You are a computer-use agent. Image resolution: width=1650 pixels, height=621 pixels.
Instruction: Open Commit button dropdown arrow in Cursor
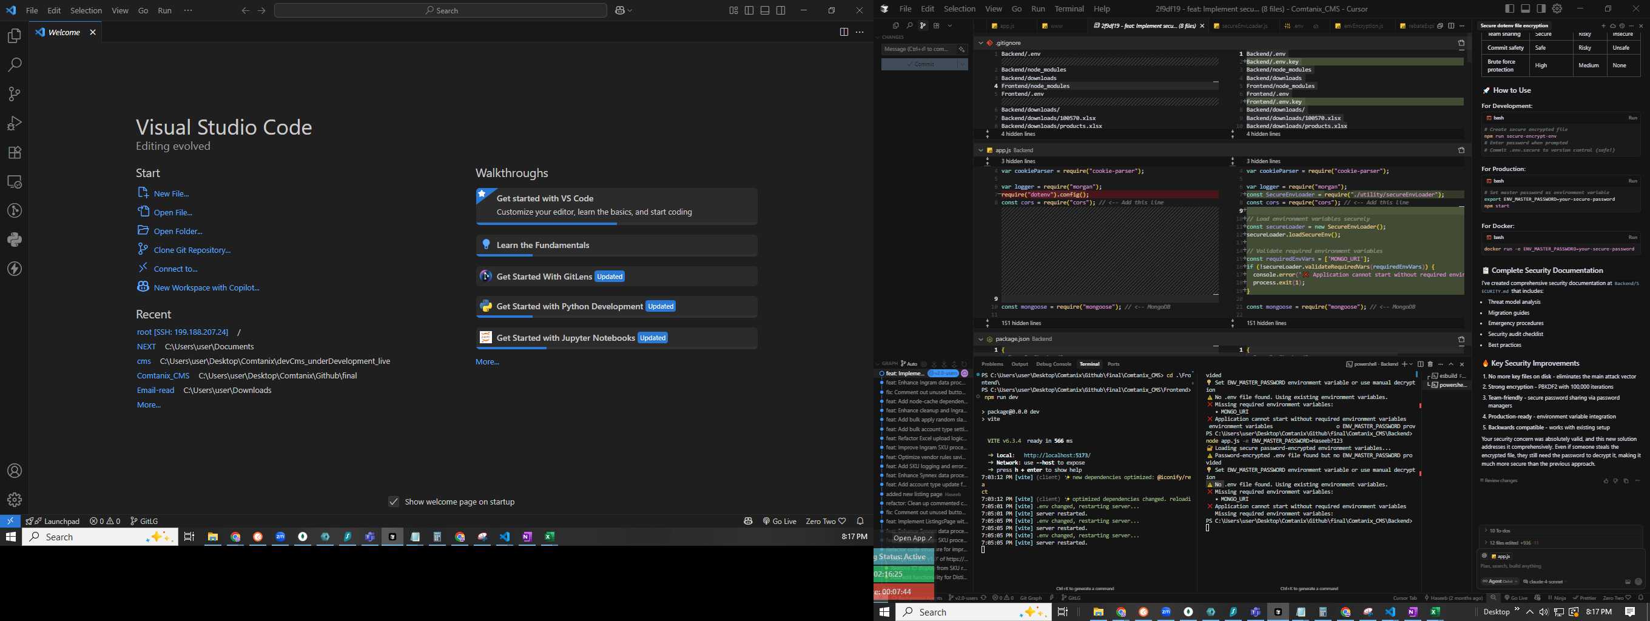coord(961,64)
